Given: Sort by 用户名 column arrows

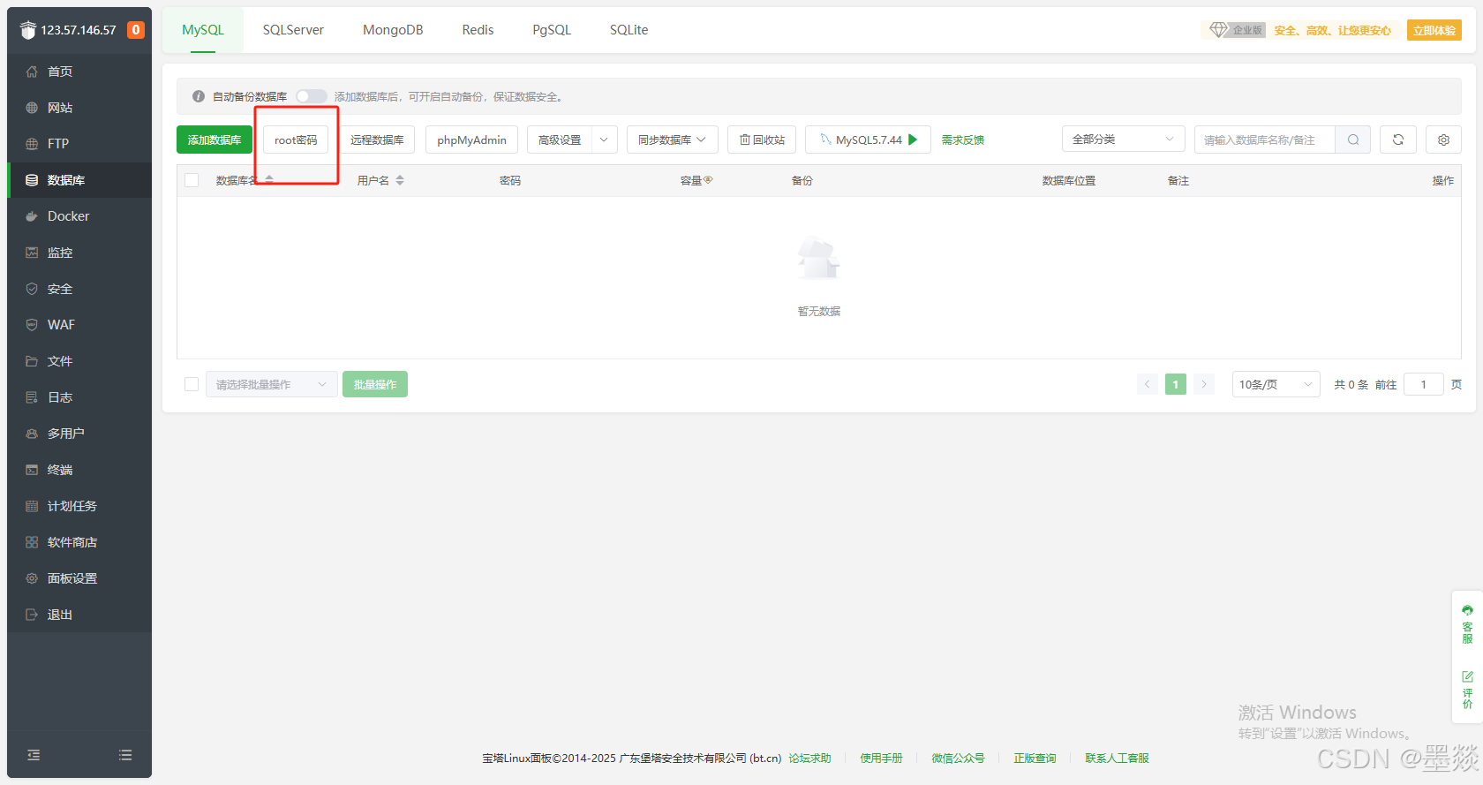Looking at the screenshot, I should [400, 180].
